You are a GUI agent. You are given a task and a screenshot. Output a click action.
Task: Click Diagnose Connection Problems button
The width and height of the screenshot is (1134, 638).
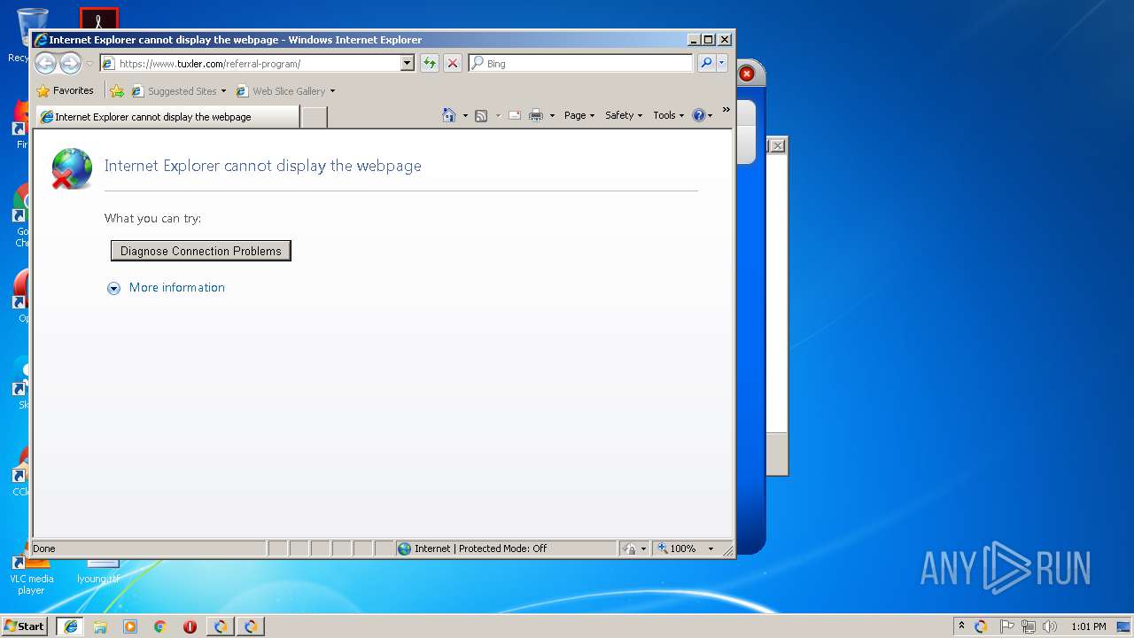[201, 251]
